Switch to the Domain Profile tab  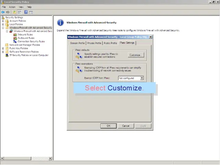(x=77, y=43)
